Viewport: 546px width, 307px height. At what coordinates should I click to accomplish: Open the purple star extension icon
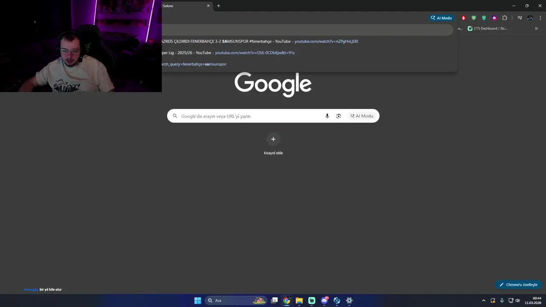click(494, 18)
